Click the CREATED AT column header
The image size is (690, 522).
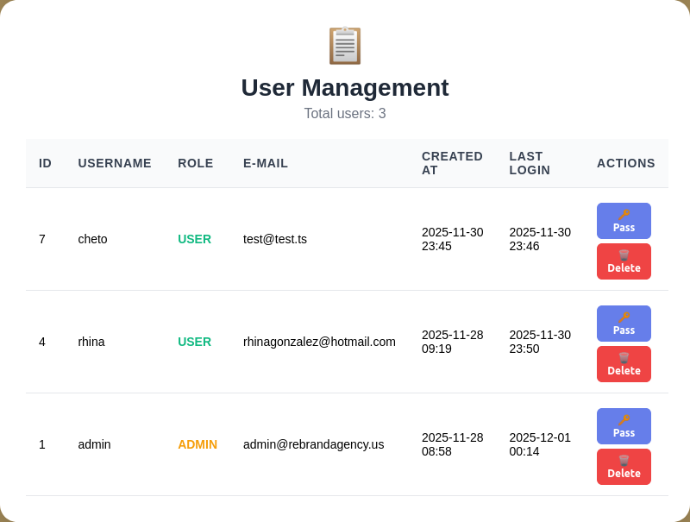click(452, 163)
